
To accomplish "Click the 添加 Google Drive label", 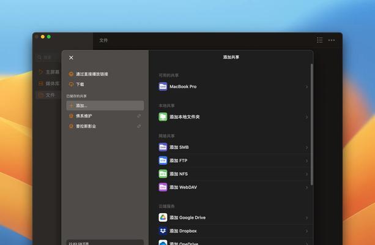I will [187, 217].
